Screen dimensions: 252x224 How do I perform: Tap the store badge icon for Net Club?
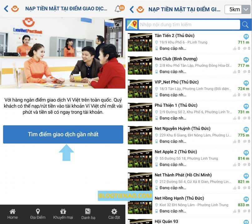point(246,60)
